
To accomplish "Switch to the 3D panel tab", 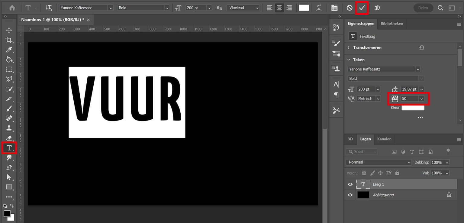I will pos(350,139).
